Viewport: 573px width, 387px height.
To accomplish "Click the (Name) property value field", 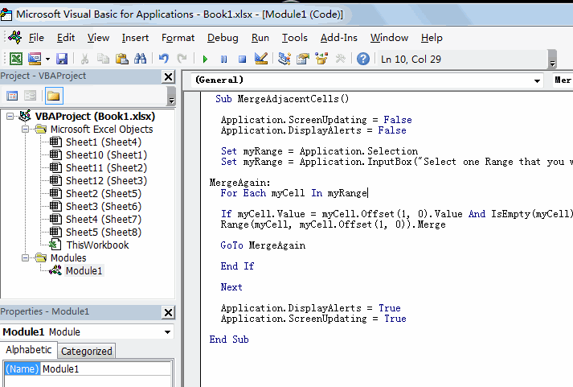I will point(104,368).
